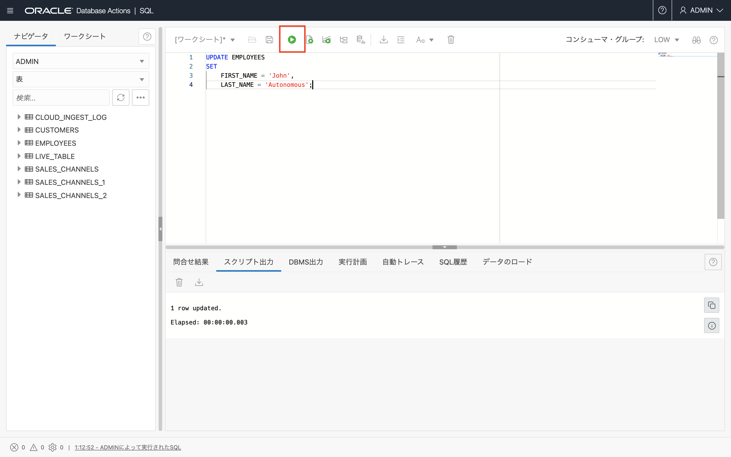Image resolution: width=731 pixels, height=457 pixels.
Task: Collapse the navigator panel with divider arrow
Action: coord(160,229)
